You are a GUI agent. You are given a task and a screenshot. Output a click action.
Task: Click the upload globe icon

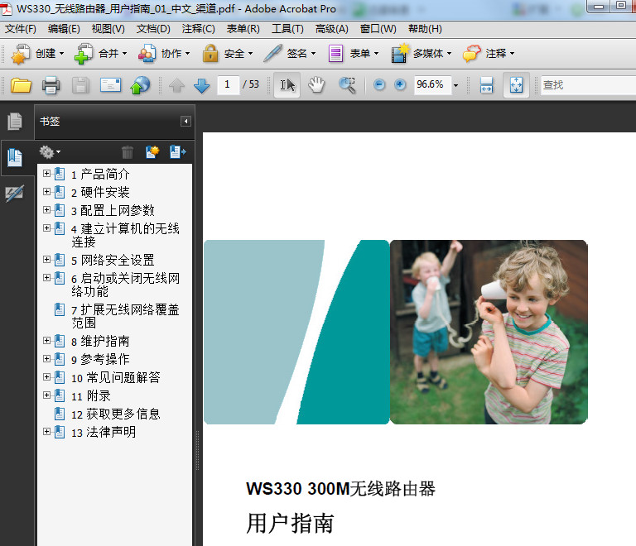[x=140, y=85]
